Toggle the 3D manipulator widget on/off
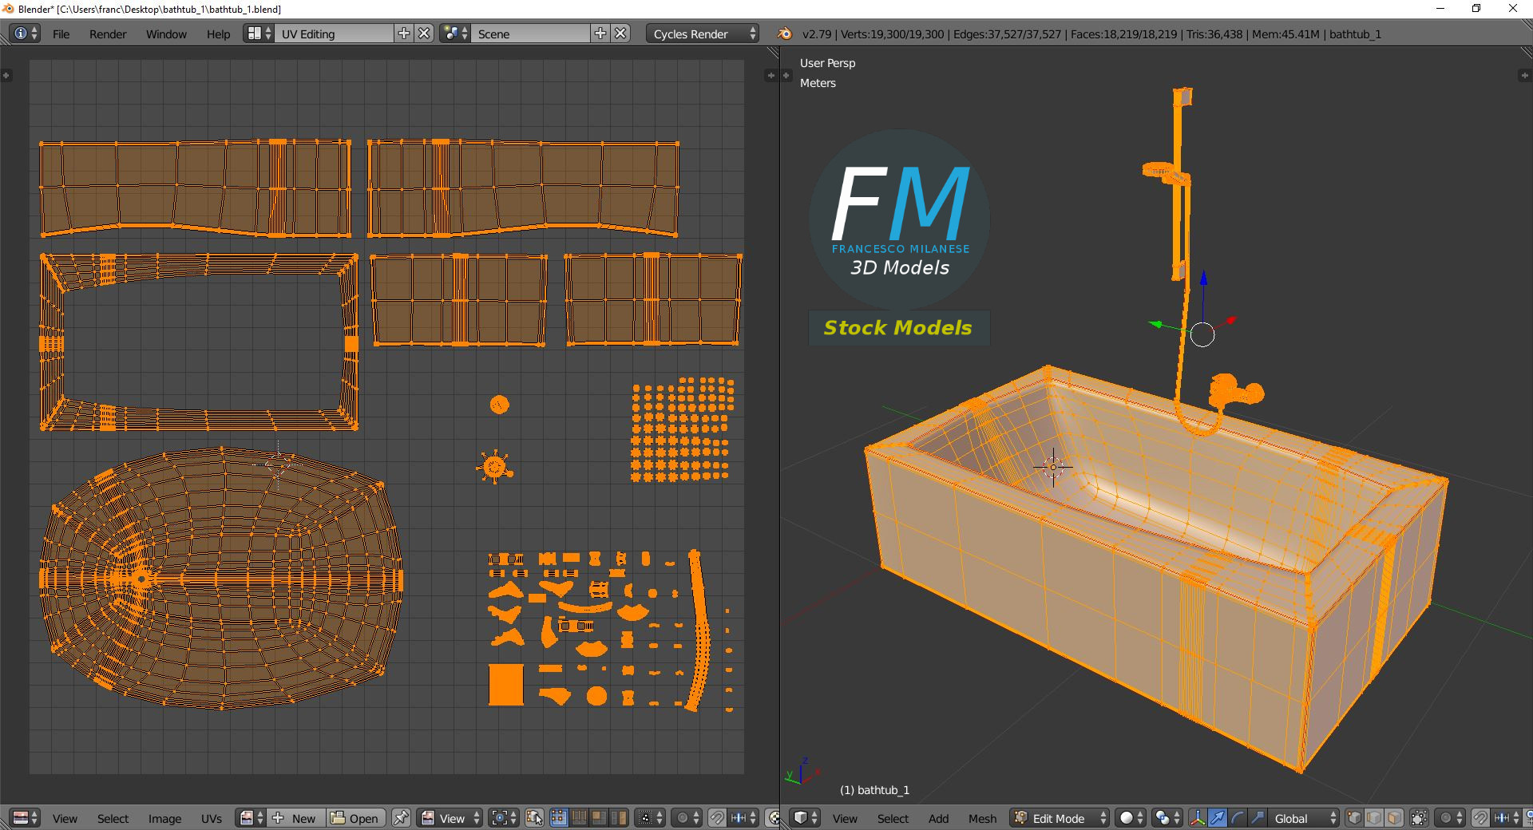This screenshot has width=1533, height=830. pyautogui.click(x=1197, y=818)
